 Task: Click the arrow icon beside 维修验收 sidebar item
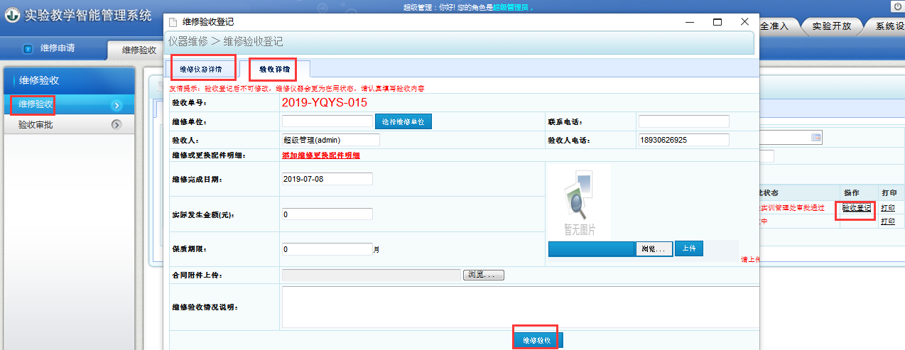point(116,106)
